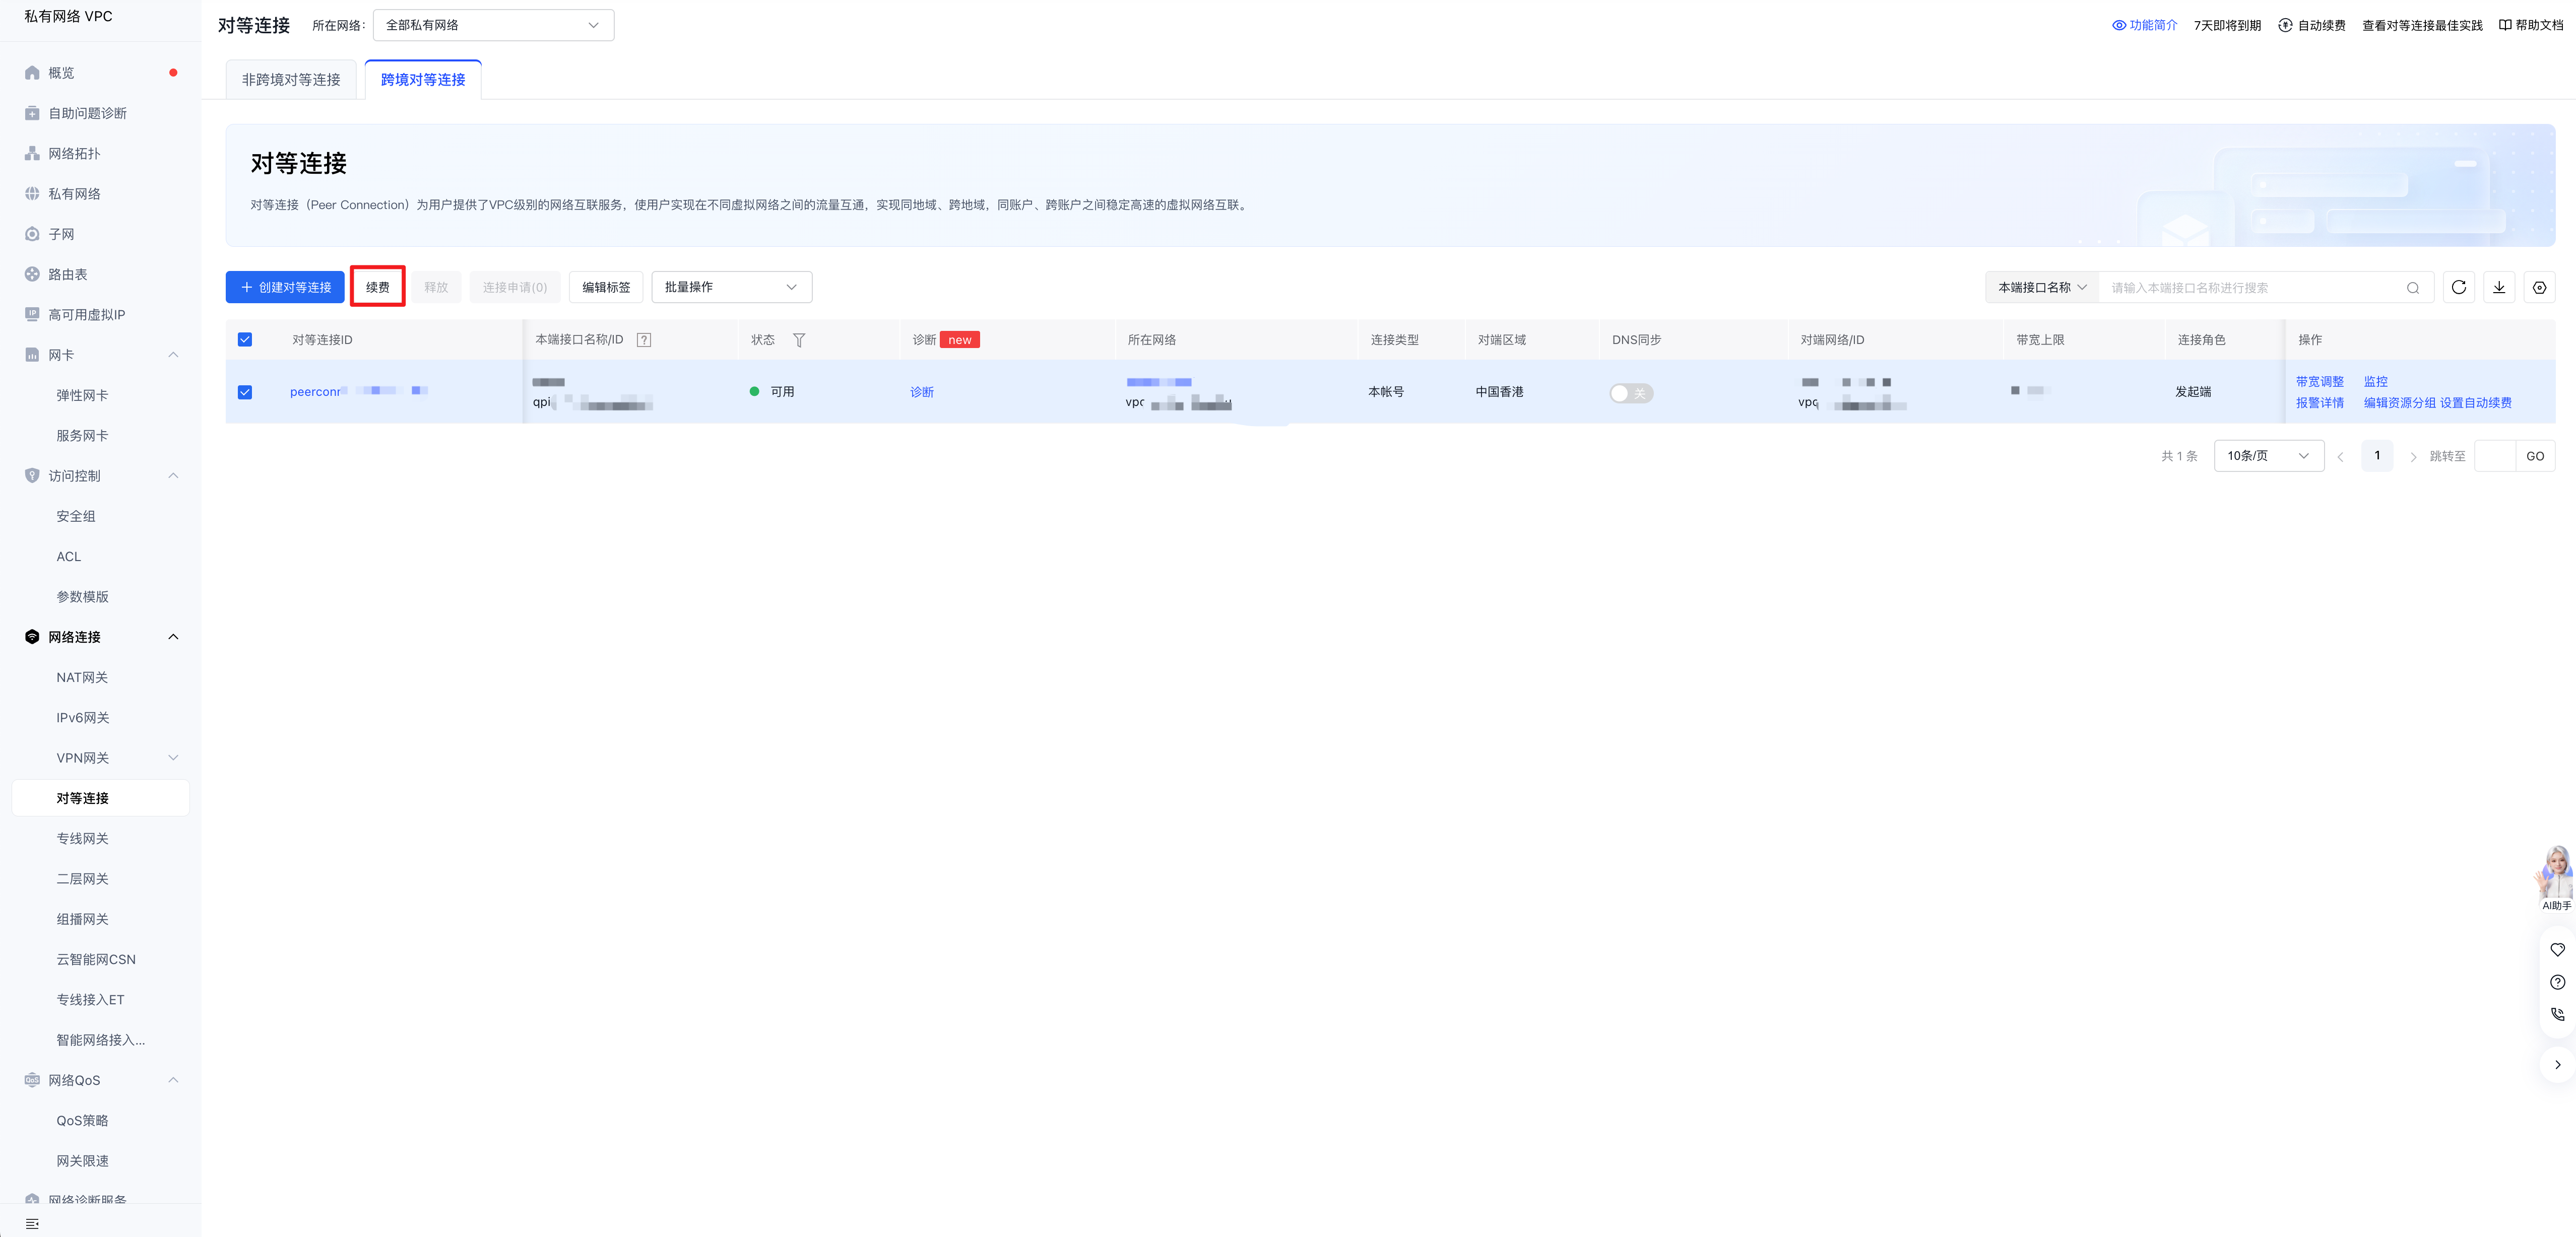Click the GO jump button
Image resolution: width=2576 pixels, height=1237 pixels.
(2535, 457)
